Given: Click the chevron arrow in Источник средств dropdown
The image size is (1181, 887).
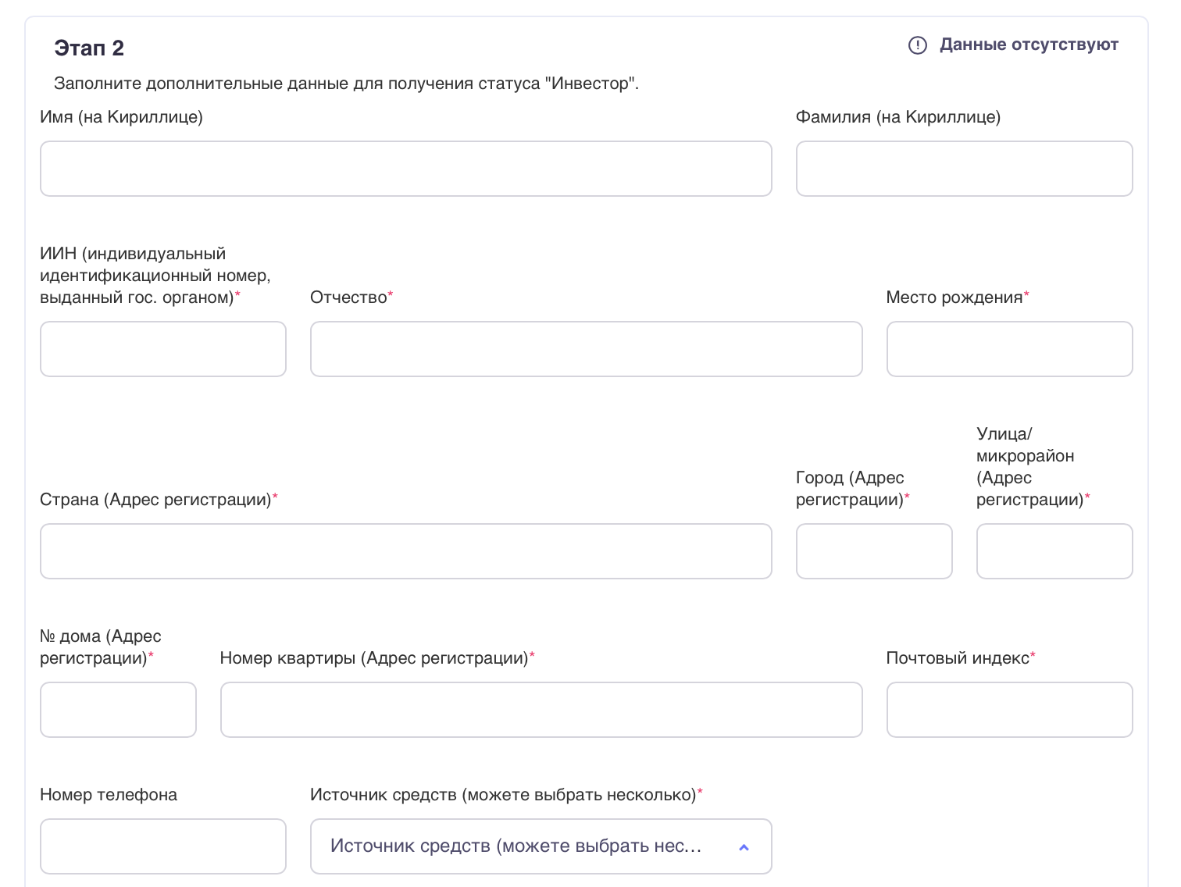Looking at the screenshot, I should (744, 847).
